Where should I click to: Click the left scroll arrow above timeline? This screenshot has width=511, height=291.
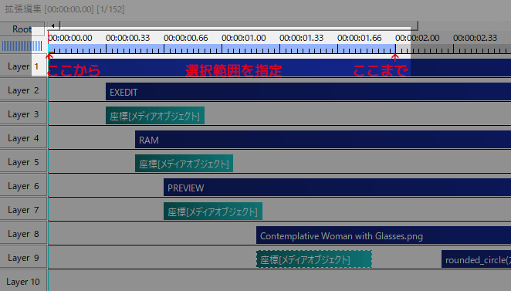[52, 25]
